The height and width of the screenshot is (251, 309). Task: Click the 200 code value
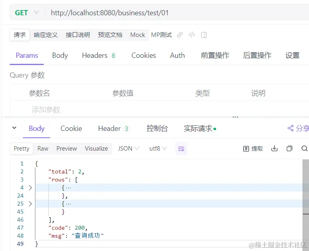point(80,228)
